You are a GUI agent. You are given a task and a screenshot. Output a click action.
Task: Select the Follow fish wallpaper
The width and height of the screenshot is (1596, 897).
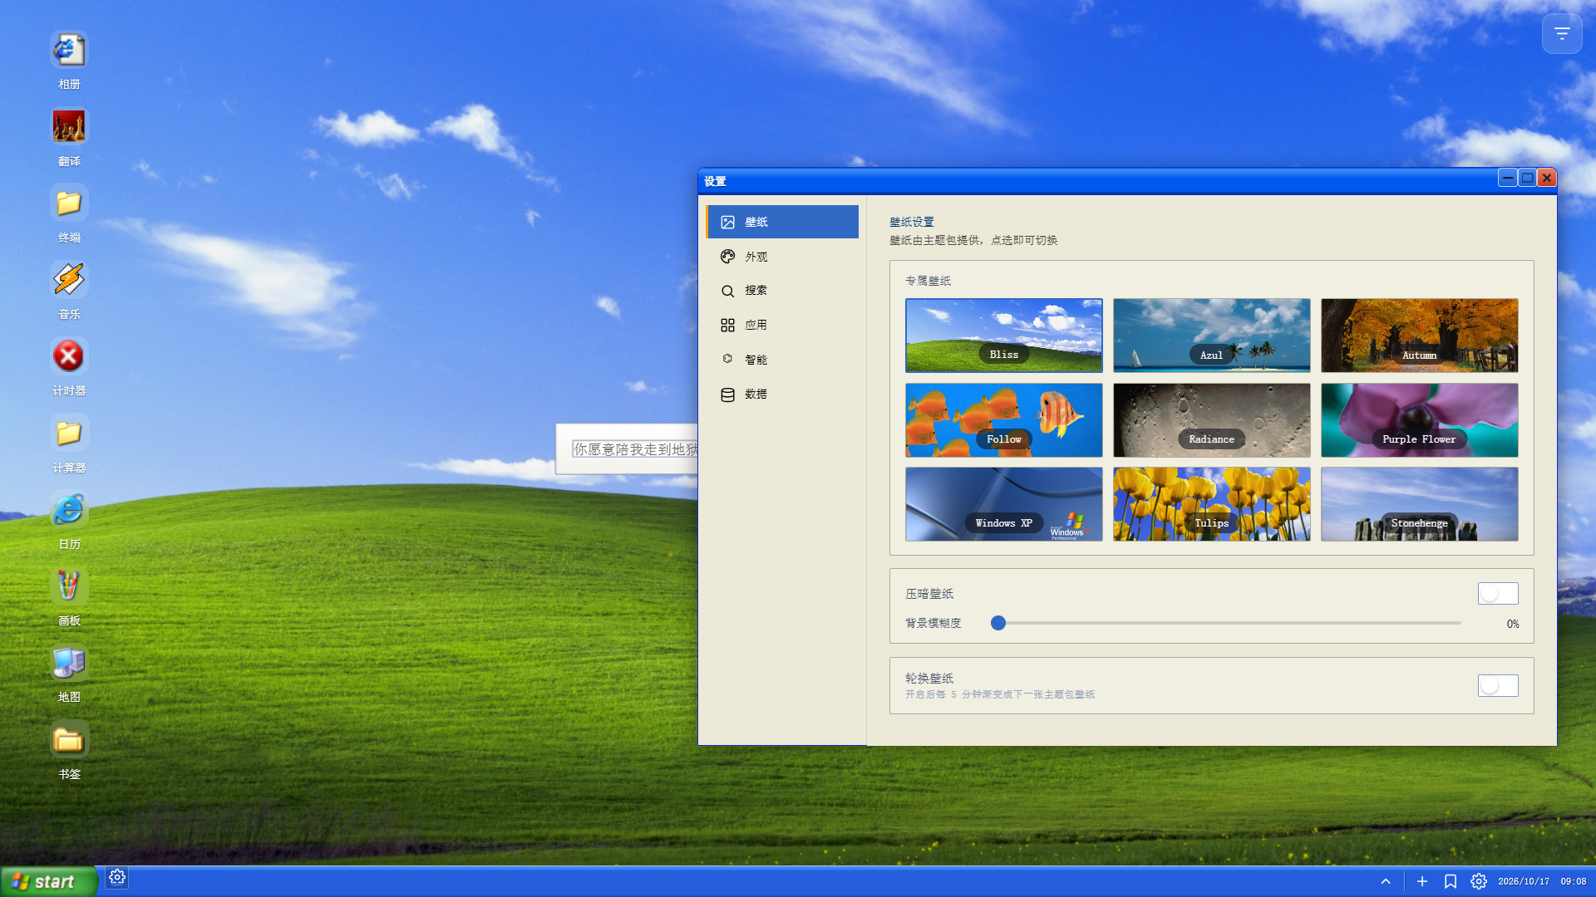click(1004, 420)
